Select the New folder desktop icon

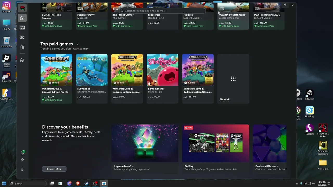(323, 165)
